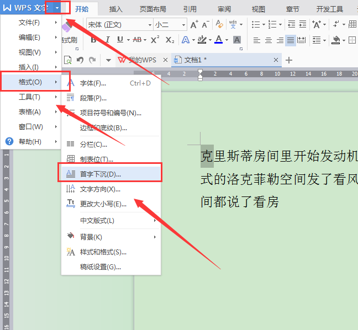
Task: Apply distributed alignment
Action: point(302,40)
